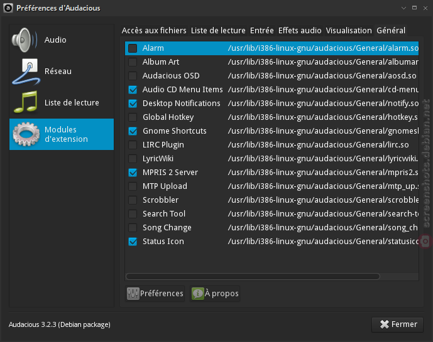Enable the Audacious OSD checkbox
Screen dimensions: 433x342
coord(133,76)
